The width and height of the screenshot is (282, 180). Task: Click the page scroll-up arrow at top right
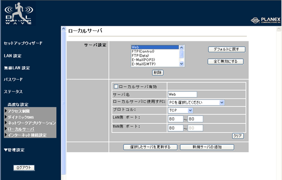coord(279,29)
